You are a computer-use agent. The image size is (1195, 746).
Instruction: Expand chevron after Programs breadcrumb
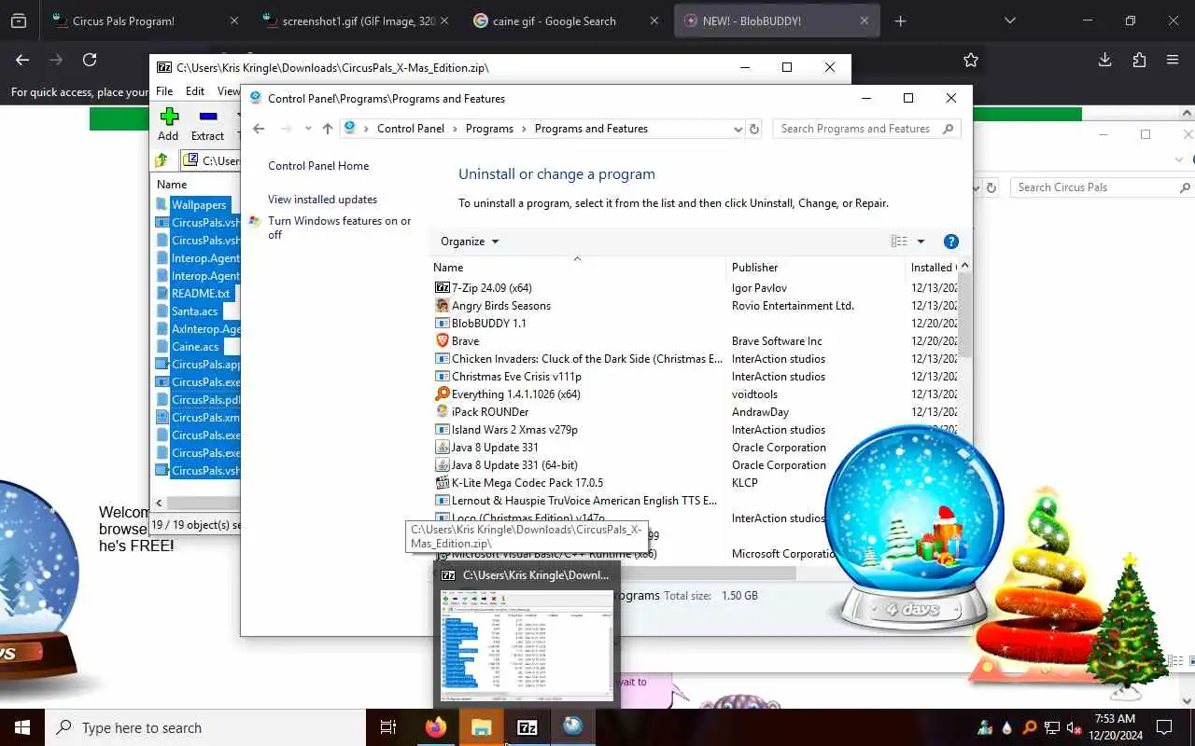click(524, 129)
